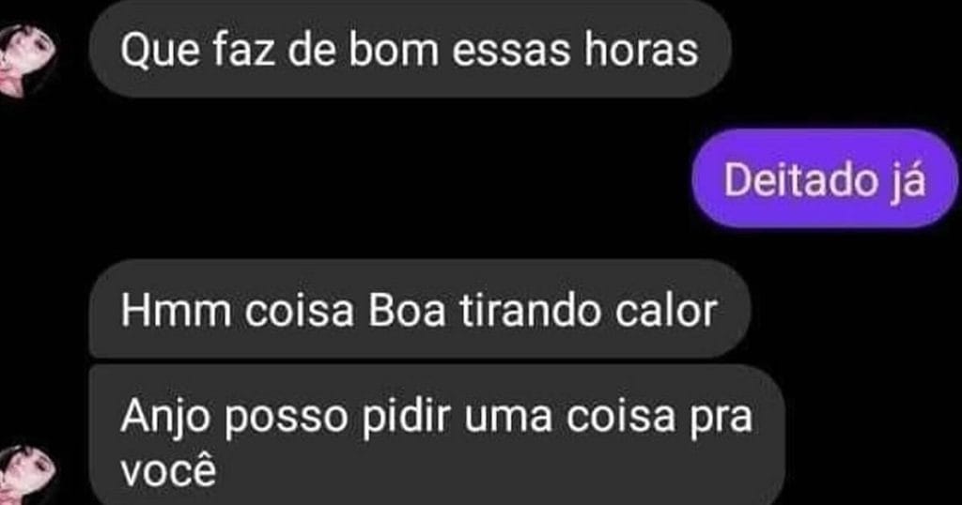
Task: Click the word 'bom' in first message
Action: click(395, 49)
